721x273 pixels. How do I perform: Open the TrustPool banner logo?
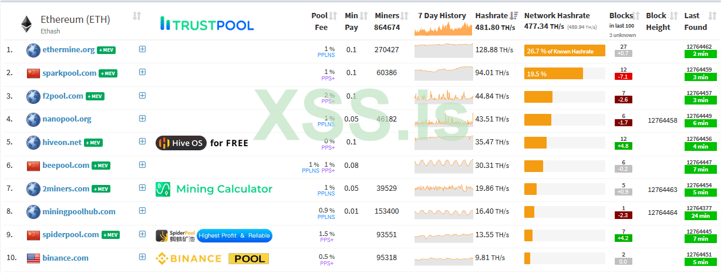click(x=207, y=25)
